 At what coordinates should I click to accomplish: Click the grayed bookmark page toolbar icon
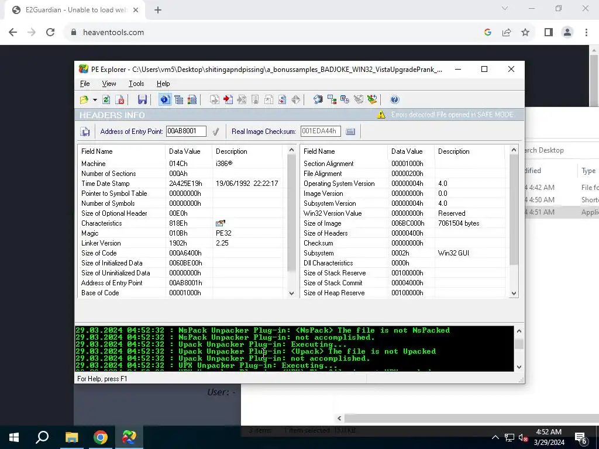(x=255, y=99)
